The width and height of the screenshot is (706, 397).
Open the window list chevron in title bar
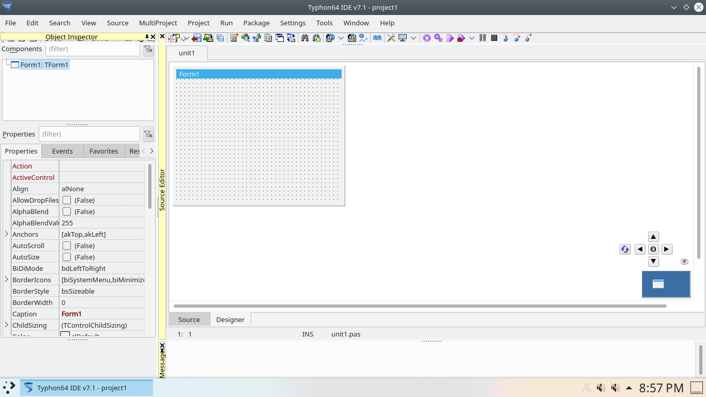pyautogui.click(x=674, y=7)
